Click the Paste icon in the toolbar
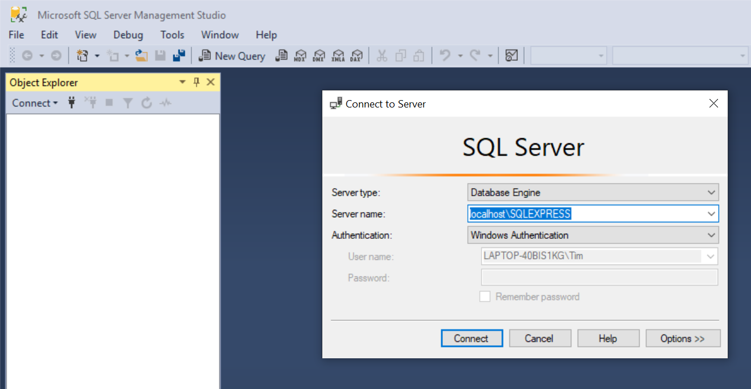 pyautogui.click(x=419, y=56)
